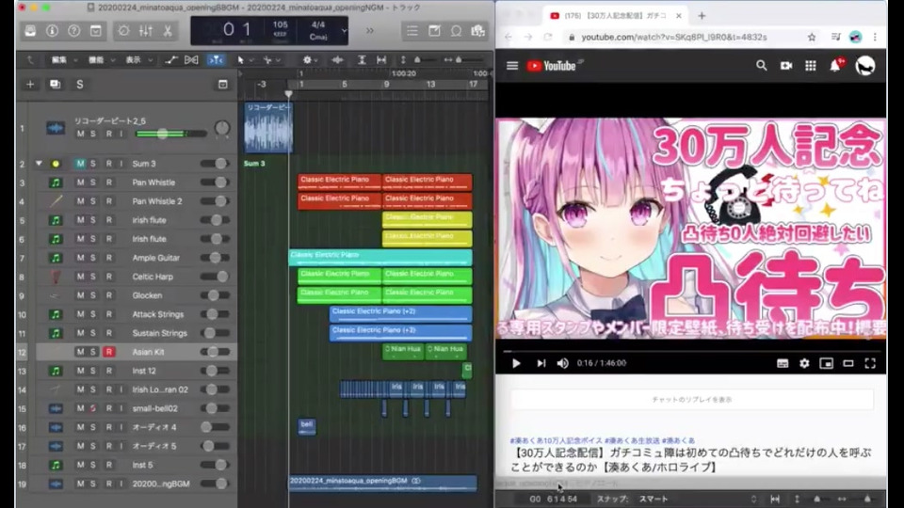
Task: Click the Chrome address bar URL
Action: click(674, 37)
